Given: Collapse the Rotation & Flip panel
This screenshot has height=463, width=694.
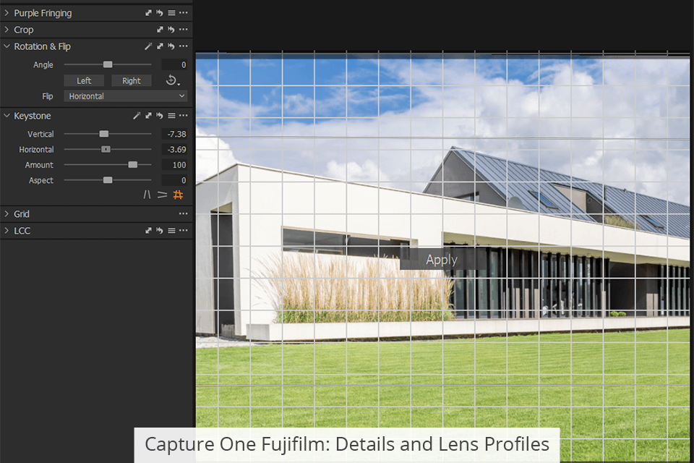Looking at the screenshot, I should click(x=7, y=46).
